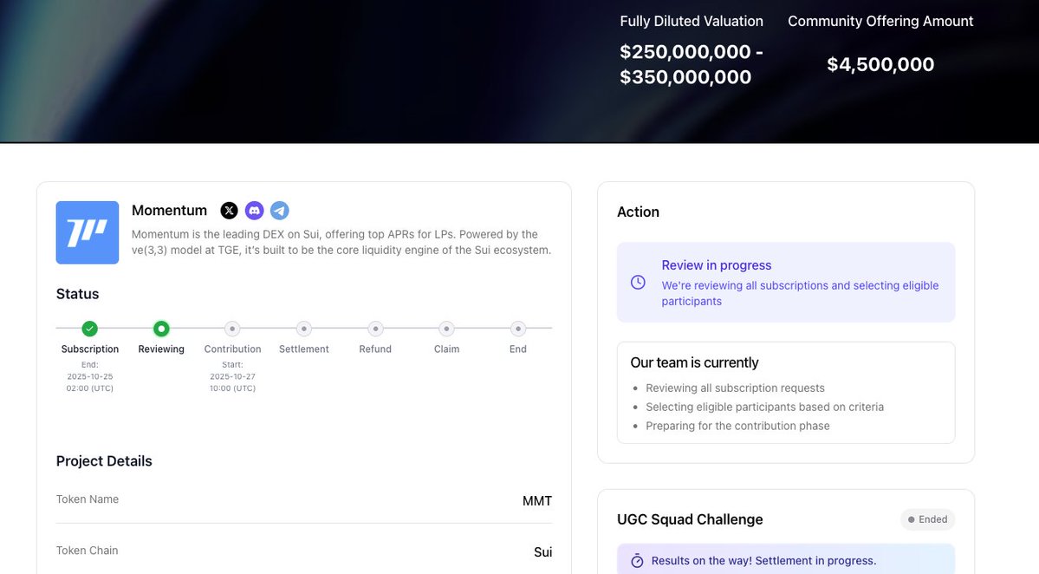1039x574 pixels.
Task: Click the timer icon in settlement banner
Action: [637, 561]
